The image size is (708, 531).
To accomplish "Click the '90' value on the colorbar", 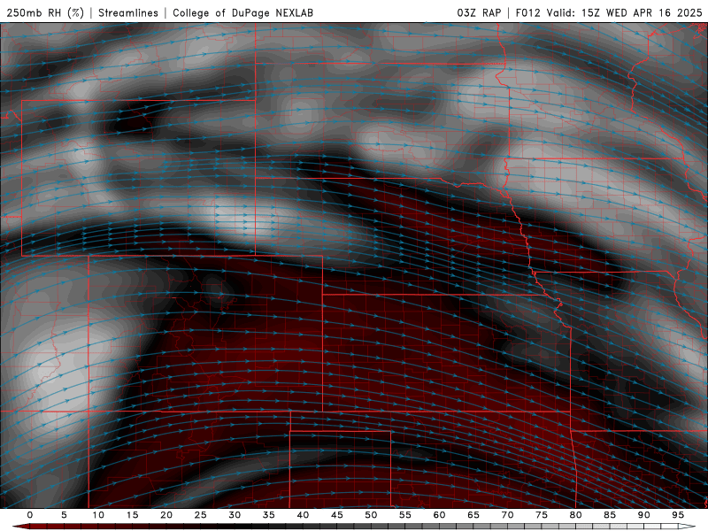I will pos(644,515).
